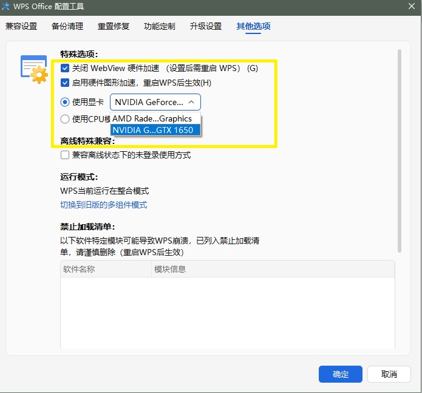
Task: Select the 使用显卡 radio button
Action: click(x=65, y=102)
